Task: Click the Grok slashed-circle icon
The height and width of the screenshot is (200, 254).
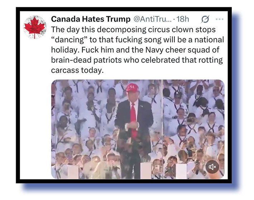Action: point(205,19)
